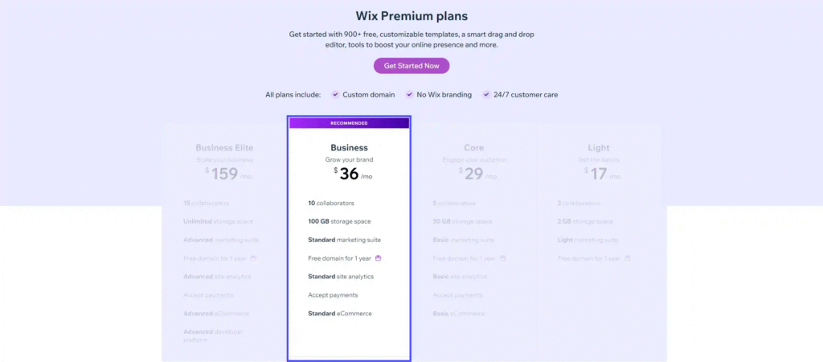
Task: Click the gift icon in Light plan
Action: [628, 258]
